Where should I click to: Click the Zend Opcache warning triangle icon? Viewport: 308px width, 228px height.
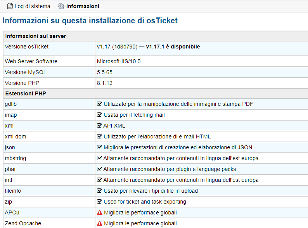pos(100,223)
